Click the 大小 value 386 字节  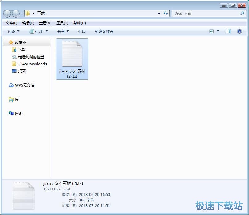point(86,200)
